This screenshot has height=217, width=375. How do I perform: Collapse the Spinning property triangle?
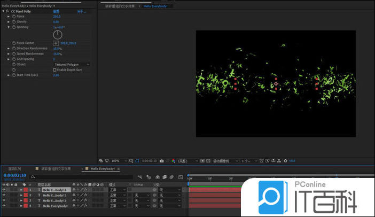[x=9, y=27]
